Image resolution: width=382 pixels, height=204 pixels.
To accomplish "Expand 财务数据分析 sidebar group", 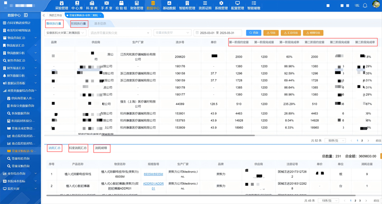I will (21, 76).
